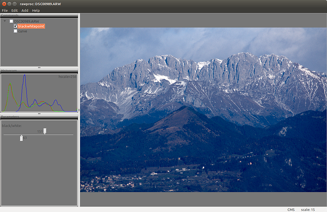Select the curve command
Screen dimensions: 327x212
(23, 31)
